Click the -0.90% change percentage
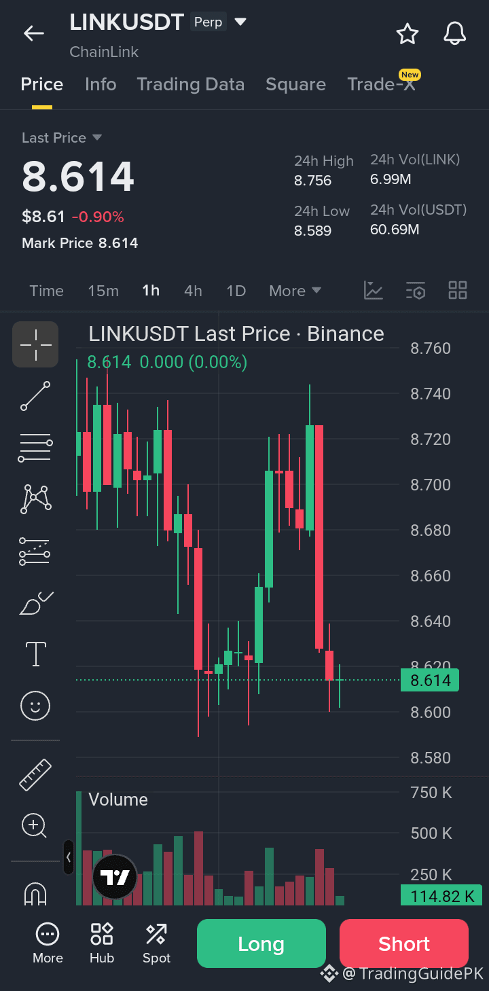The width and height of the screenshot is (489, 991). (x=98, y=217)
